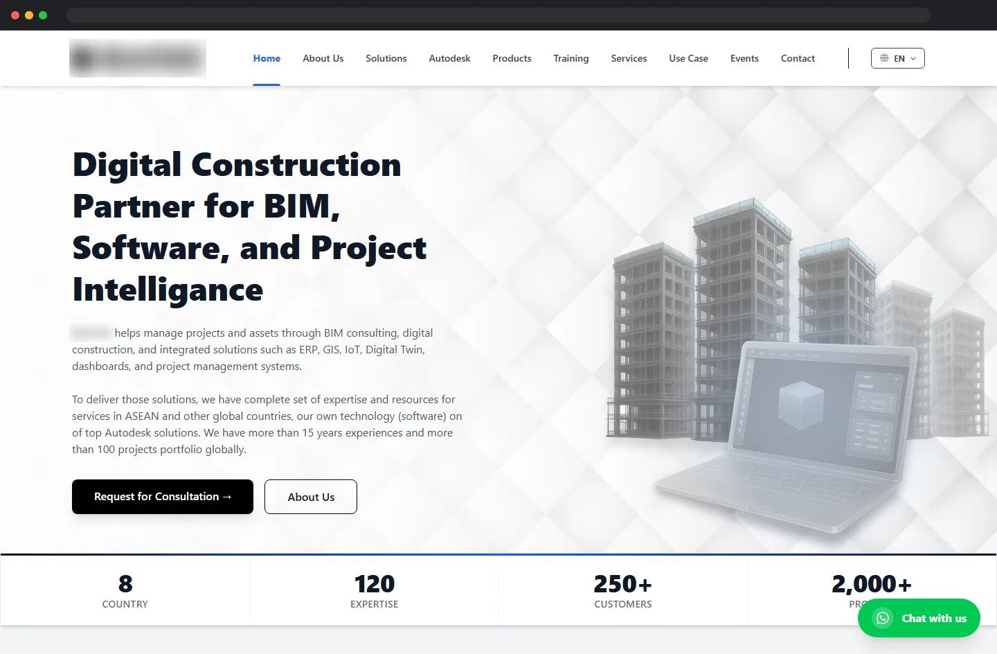Viewport: 997px width, 654px height.
Task: Click the 120 EXPERTISE statistic
Action: (x=375, y=591)
